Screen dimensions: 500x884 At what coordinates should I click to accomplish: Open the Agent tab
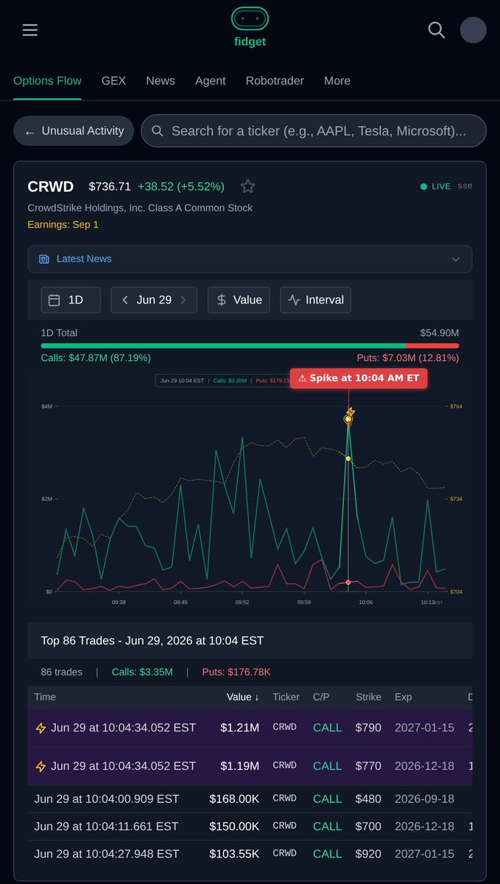[x=211, y=81]
